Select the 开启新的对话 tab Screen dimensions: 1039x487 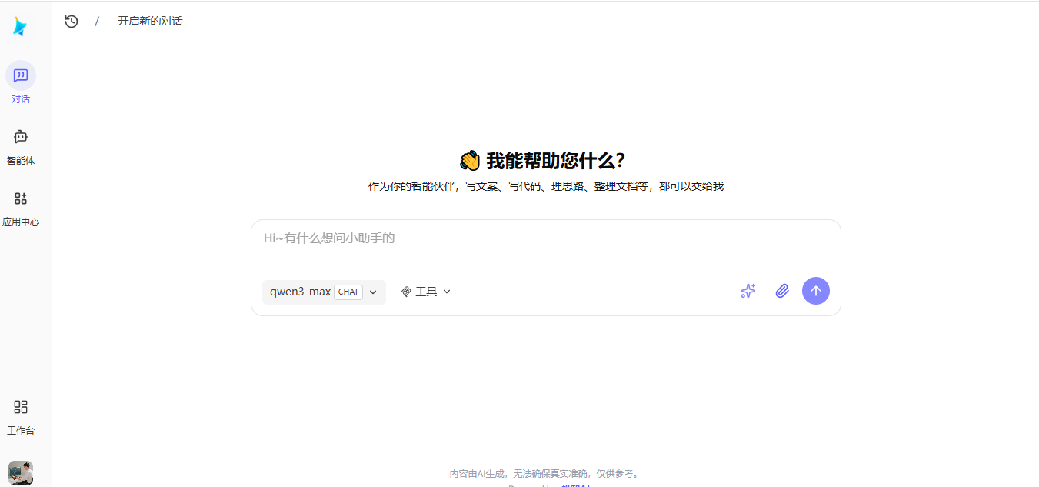tap(150, 21)
